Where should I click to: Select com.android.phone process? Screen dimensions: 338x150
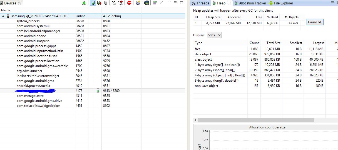[x=93, y=36]
